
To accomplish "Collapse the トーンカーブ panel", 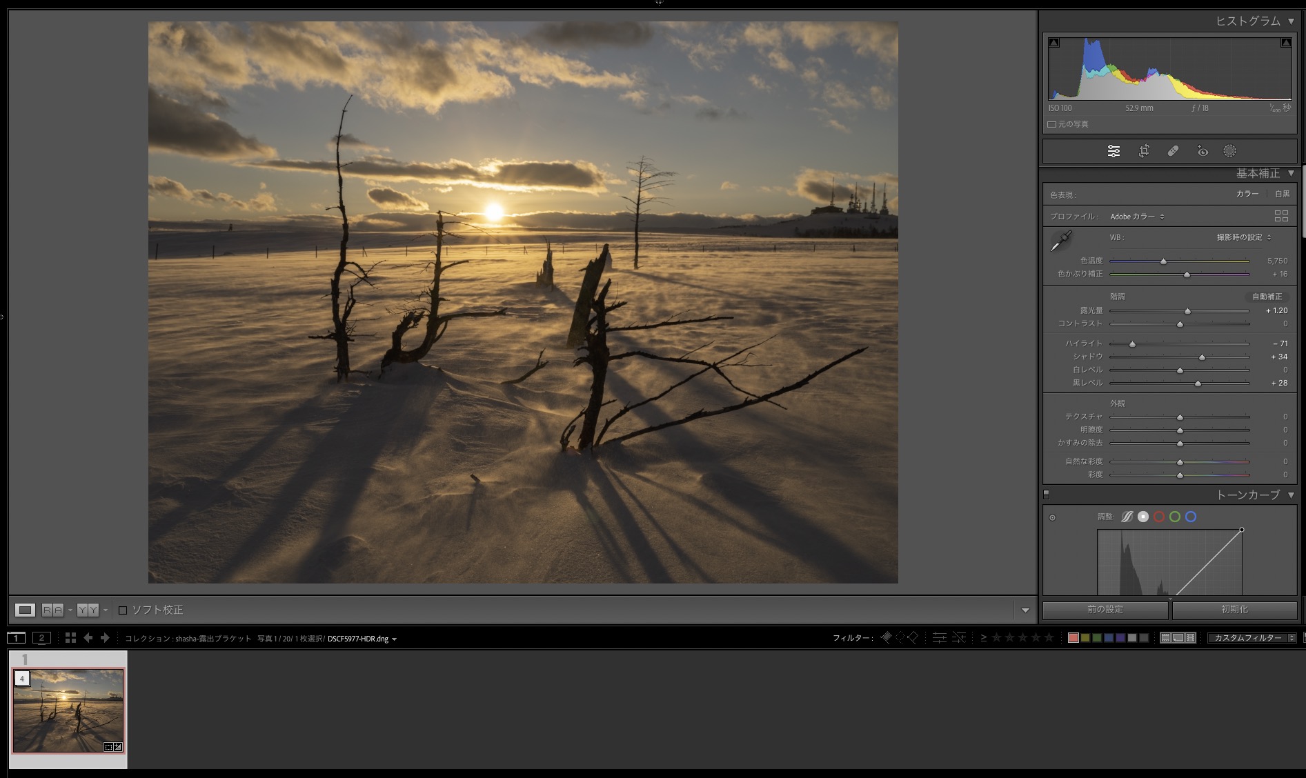I will 1291,495.
